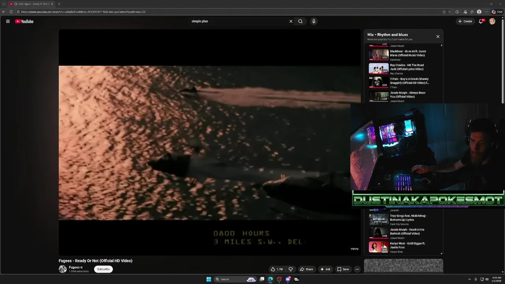
Task: Show hidden system tray icons
Action: point(469,279)
